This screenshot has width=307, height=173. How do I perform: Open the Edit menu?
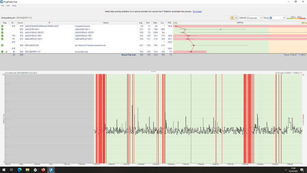(8, 6)
